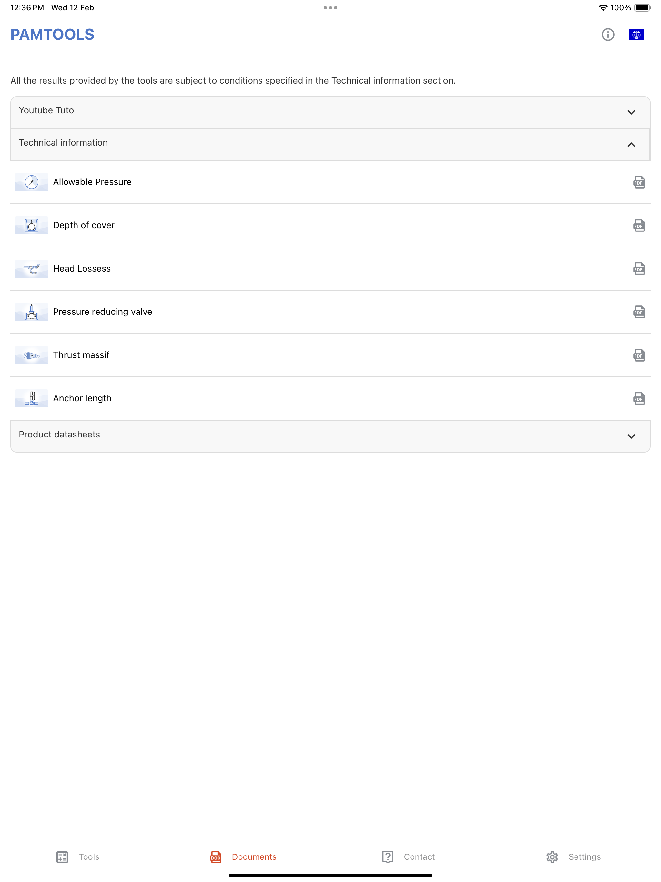
Task: Open the Thrust massif PDF icon
Action: [x=639, y=355]
